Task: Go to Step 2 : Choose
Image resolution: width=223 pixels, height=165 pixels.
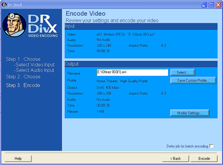Action: click(23, 76)
